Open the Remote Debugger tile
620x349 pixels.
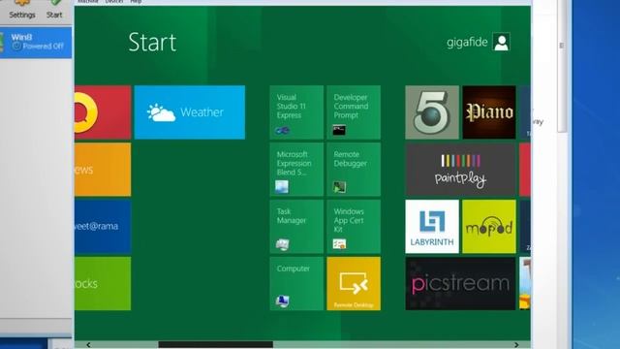354,170
